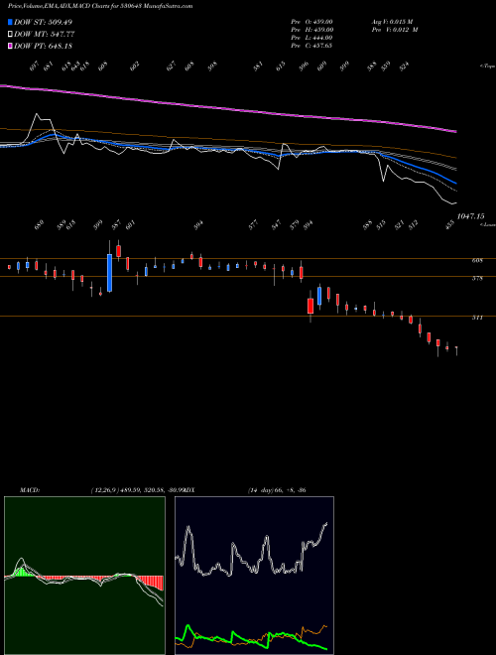The image size is (496, 655).
Task: Click the 608 price level label
Action: (x=477, y=261)
